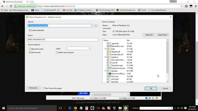The width and height of the screenshot is (198, 111).
Task: Browse save location with ellipsis button
Action: pos(96,26)
